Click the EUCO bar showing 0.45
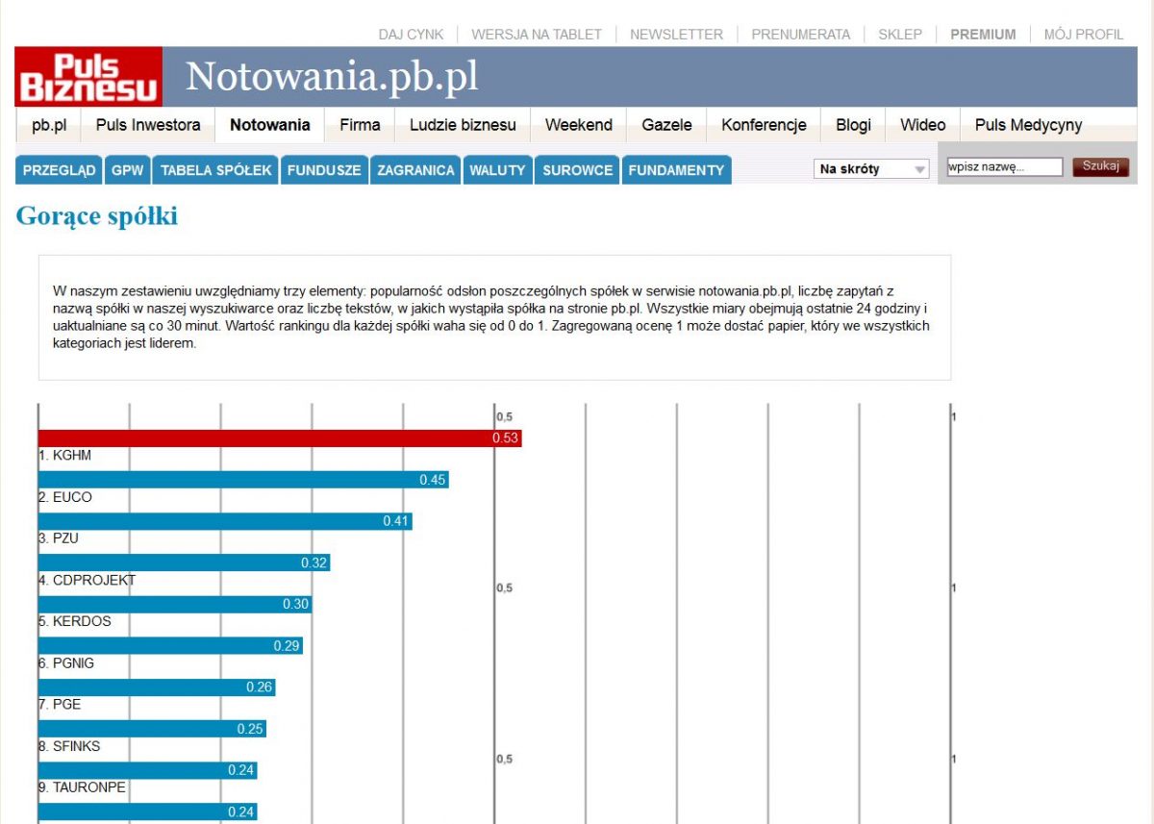1154x824 pixels. [x=243, y=480]
